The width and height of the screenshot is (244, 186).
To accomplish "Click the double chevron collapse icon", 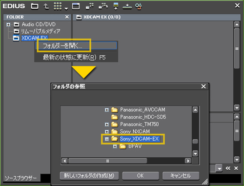I will [x=228, y=168].
